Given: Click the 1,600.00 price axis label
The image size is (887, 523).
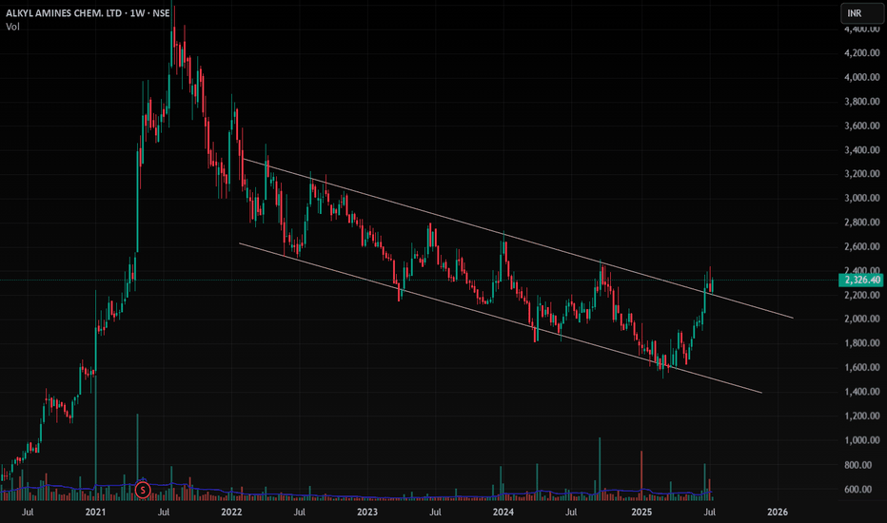Looking at the screenshot, I should 862,367.
